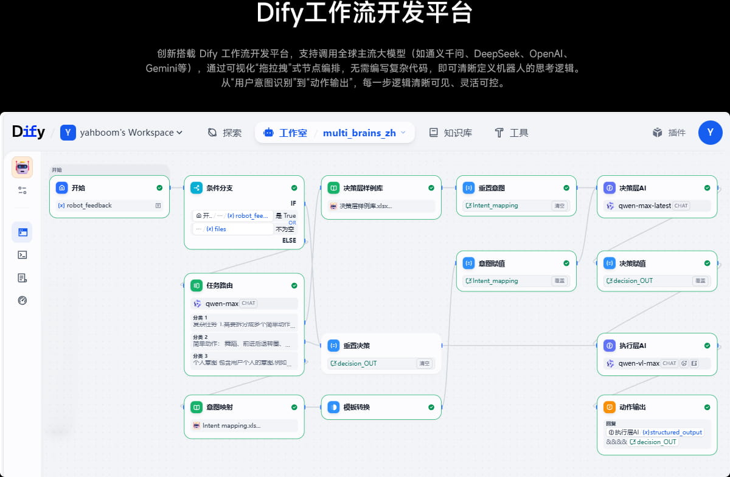This screenshot has width=730, height=477.
Task: Click the green check status on 模板转换 node
Action: [x=431, y=407]
